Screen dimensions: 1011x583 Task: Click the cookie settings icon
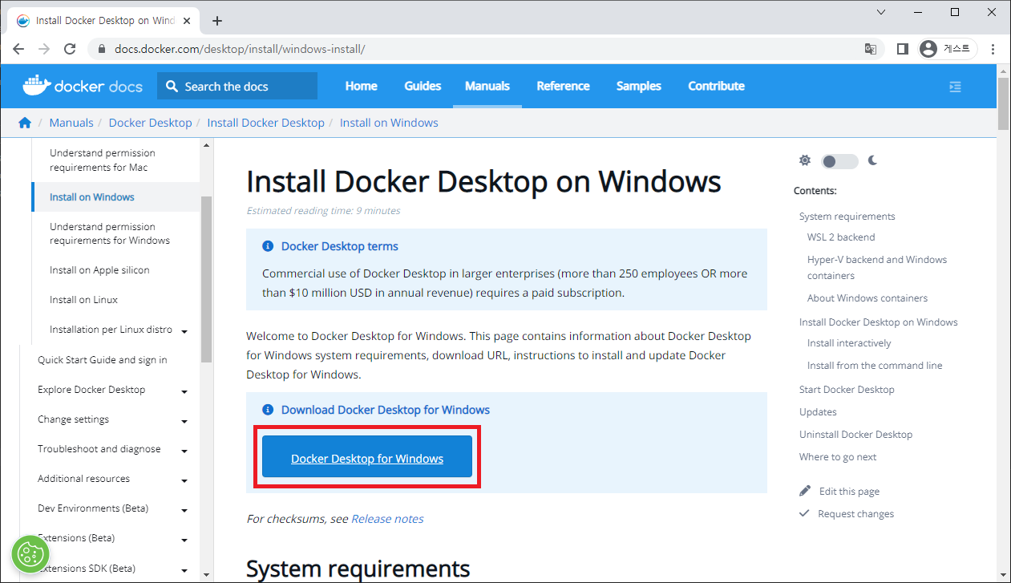30,553
